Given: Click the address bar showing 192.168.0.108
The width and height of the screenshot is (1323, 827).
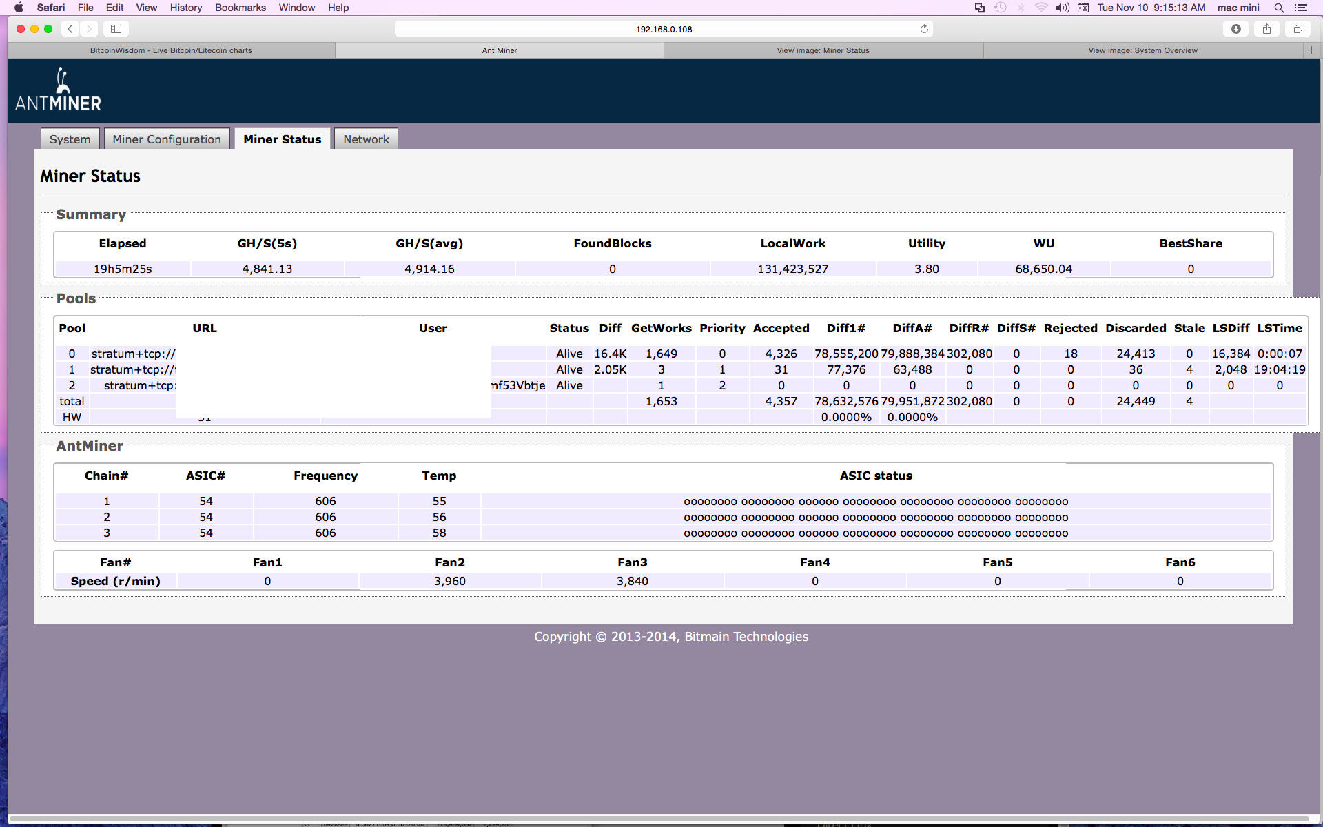Looking at the screenshot, I should 664,29.
